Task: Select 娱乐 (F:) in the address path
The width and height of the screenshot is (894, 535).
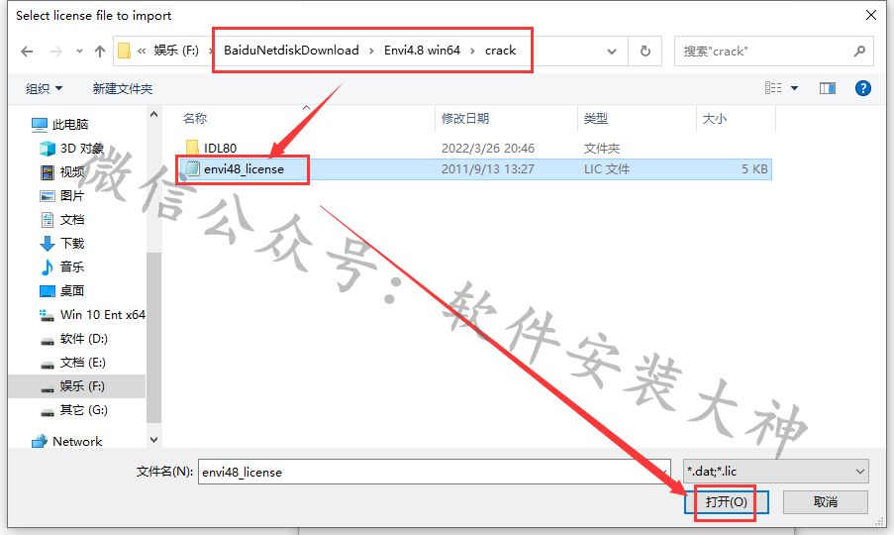Action: [x=176, y=51]
